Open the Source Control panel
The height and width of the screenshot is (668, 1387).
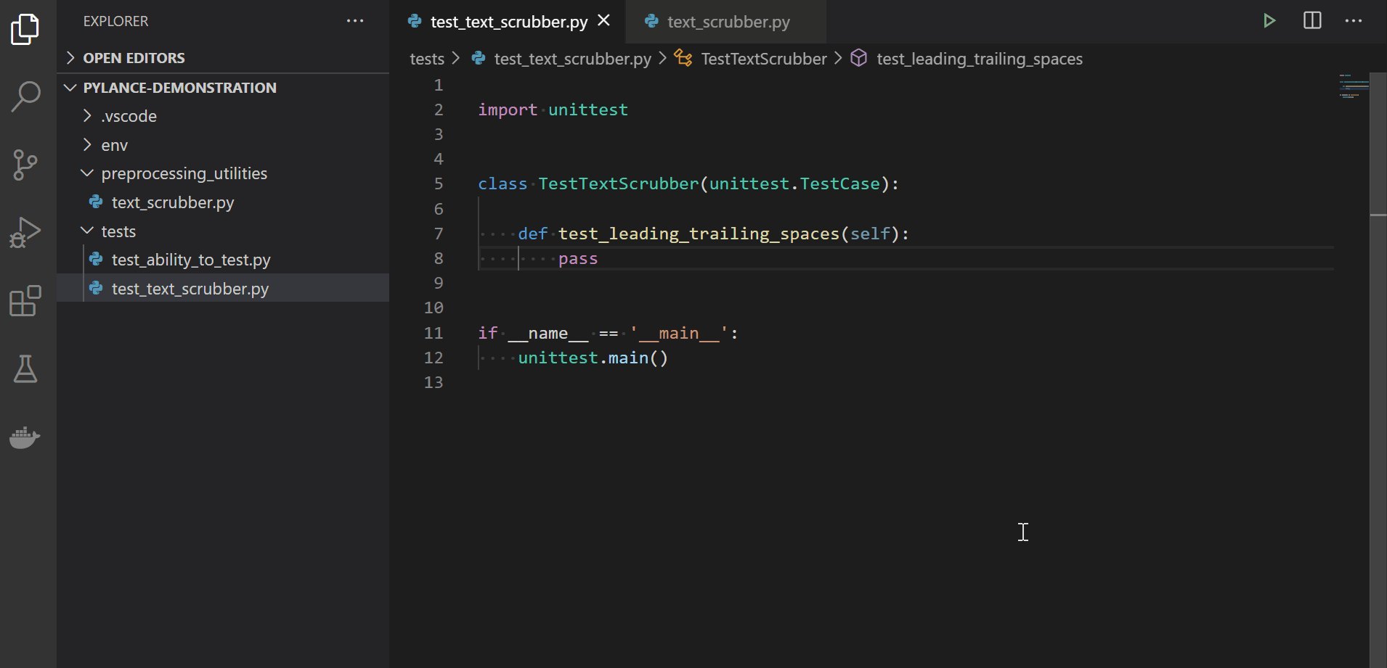[26, 165]
